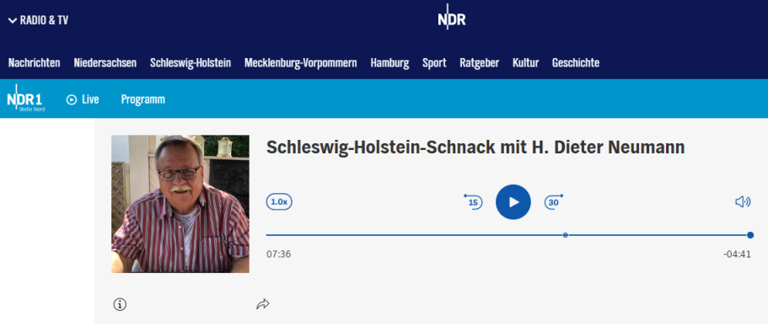Open the Sport section
Image resolution: width=768 pixels, height=327 pixels.
click(434, 62)
